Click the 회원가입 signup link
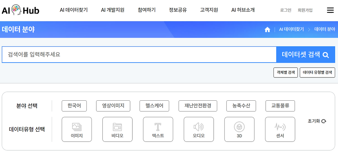Screen dimensions: 338x152 305,10
